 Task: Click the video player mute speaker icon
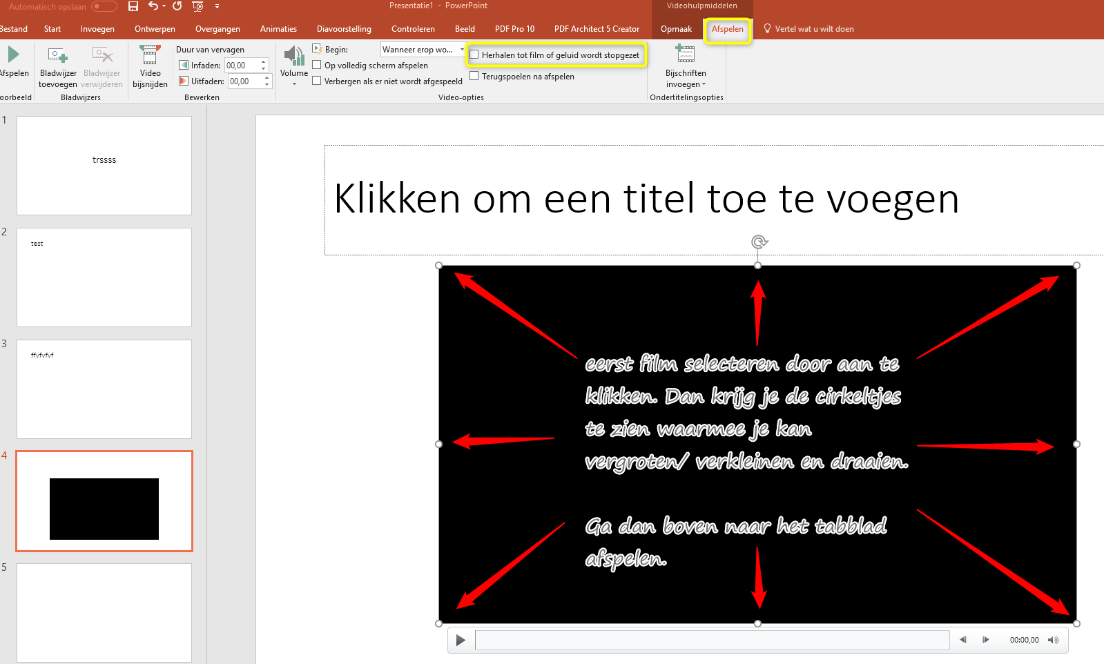coord(1053,640)
